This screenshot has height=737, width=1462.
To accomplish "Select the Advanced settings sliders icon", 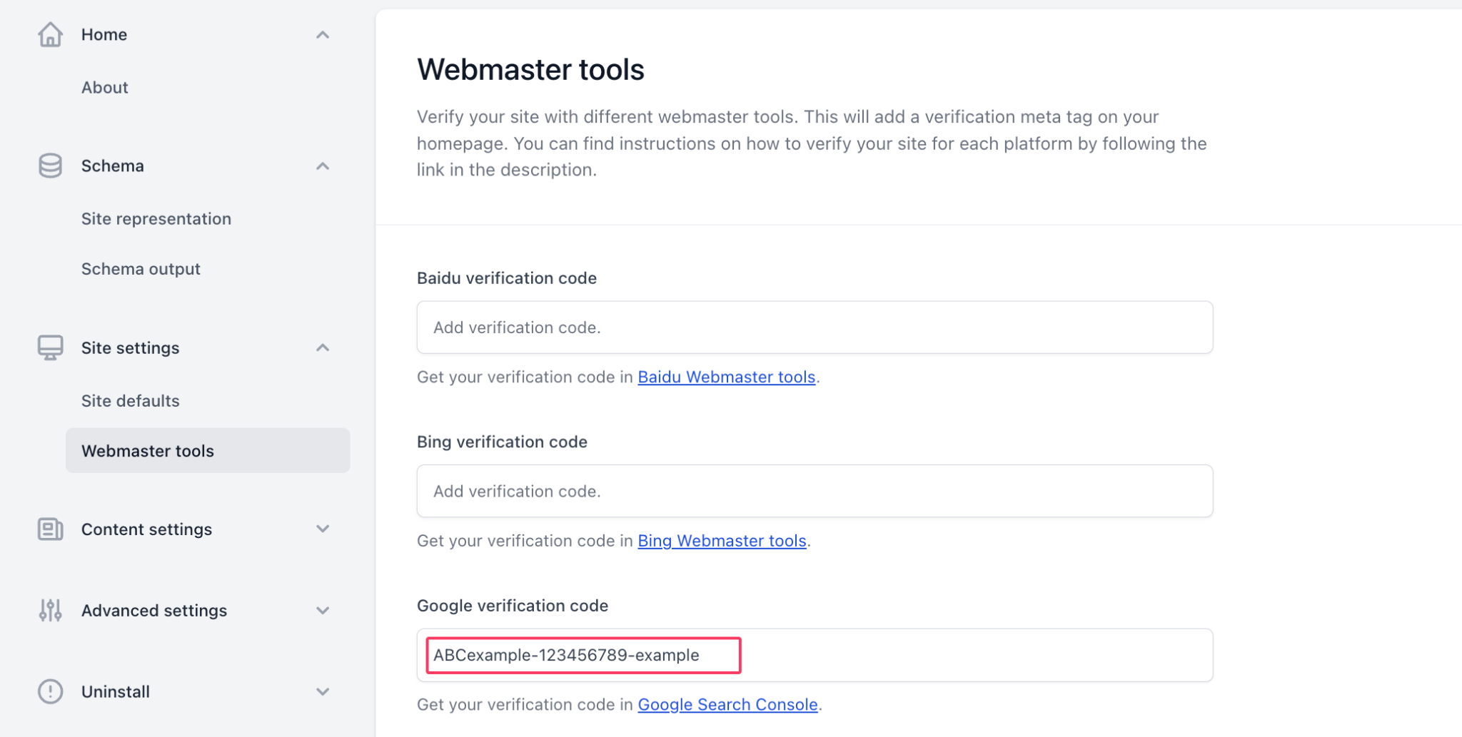I will pos(50,610).
